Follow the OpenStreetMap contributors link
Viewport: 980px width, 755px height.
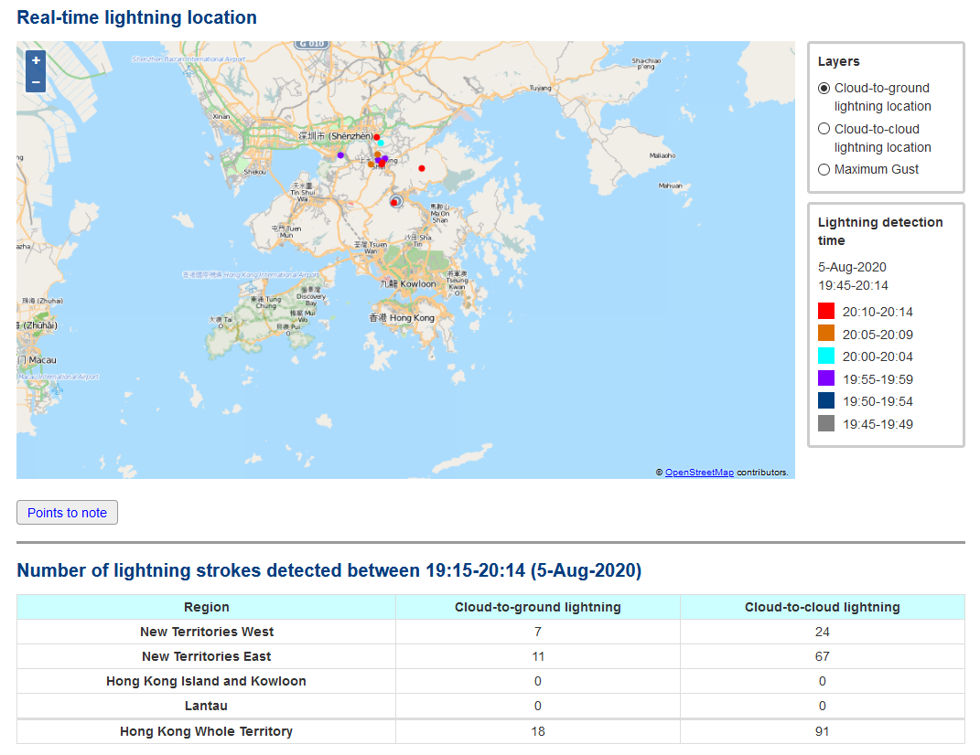699,472
